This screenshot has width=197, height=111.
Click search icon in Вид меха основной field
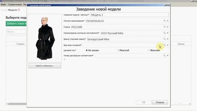[164, 45]
